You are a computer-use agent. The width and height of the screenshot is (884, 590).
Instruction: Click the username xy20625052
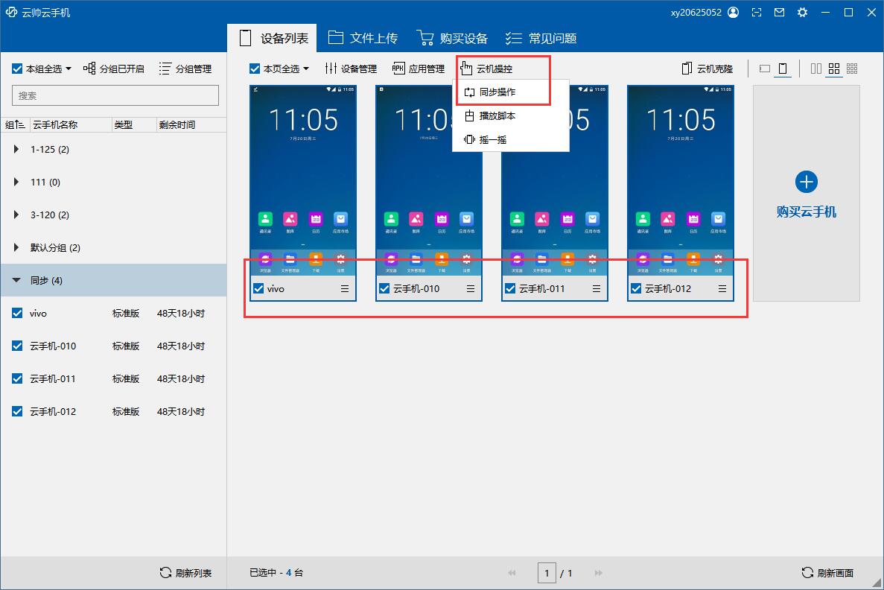click(696, 13)
